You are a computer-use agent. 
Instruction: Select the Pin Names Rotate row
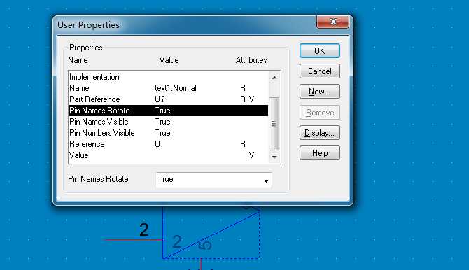pyautogui.click(x=169, y=111)
